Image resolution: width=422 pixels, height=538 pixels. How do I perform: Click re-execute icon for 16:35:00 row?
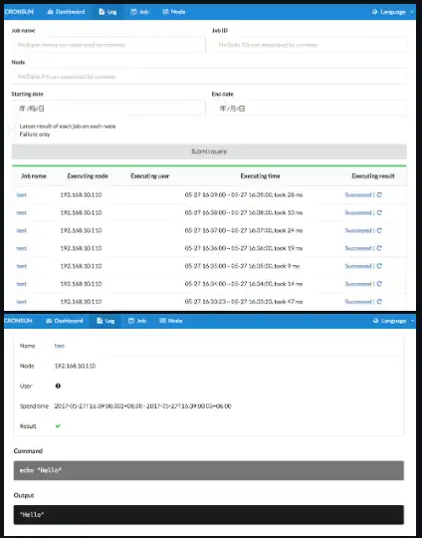(x=379, y=266)
